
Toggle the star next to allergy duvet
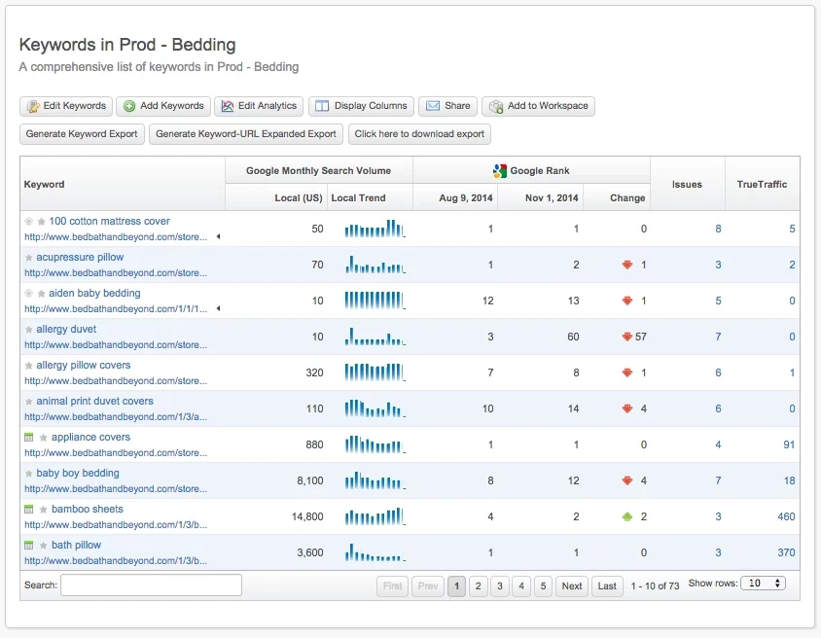29,329
